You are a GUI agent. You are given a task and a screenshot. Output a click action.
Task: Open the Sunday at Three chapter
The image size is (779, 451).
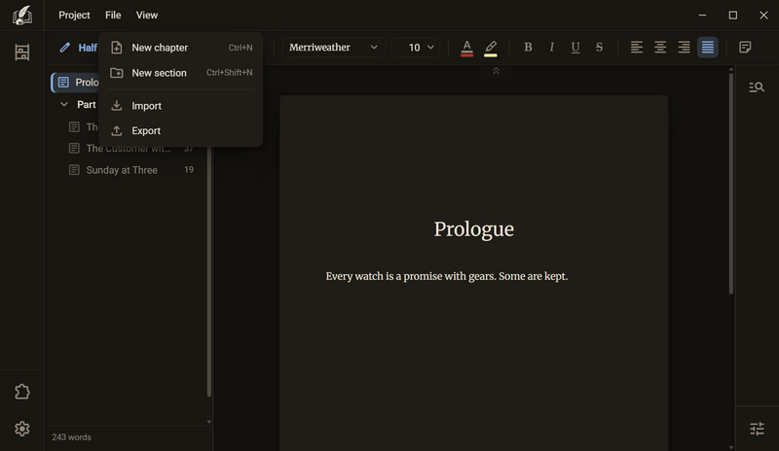130,170
